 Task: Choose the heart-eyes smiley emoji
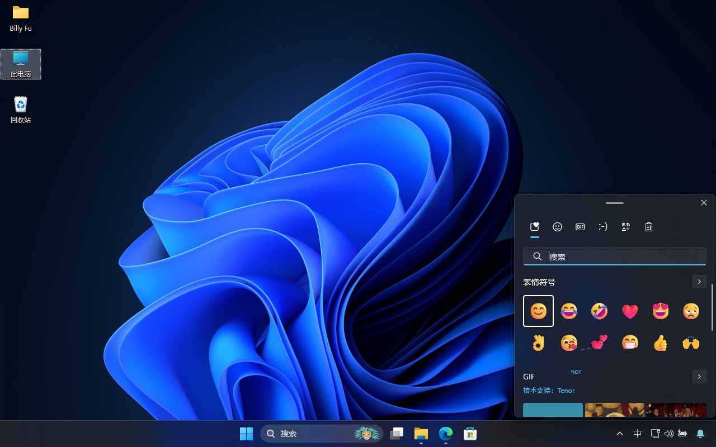point(661,311)
